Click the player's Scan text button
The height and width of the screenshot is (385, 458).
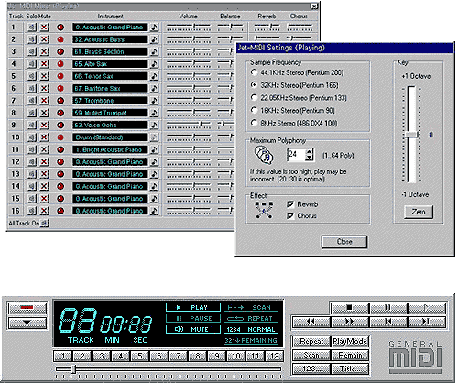311,355
